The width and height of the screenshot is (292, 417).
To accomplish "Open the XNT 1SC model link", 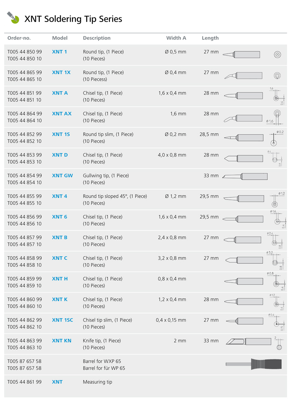I will (x=63, y=320).
